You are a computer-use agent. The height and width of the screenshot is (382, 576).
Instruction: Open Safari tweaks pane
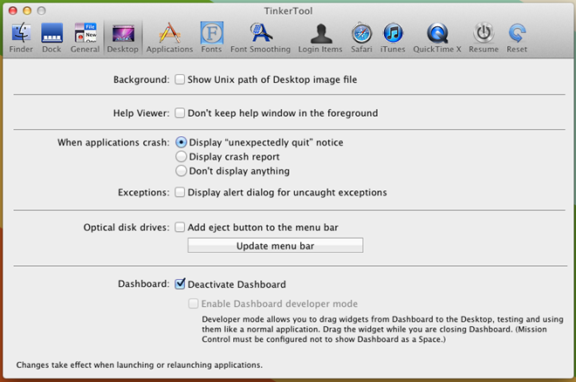coord(361,38)
